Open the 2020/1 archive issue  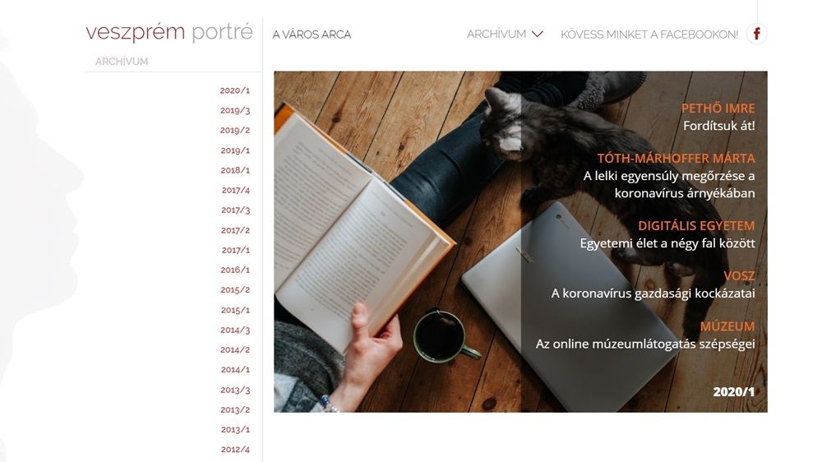[x=235, y=90]
